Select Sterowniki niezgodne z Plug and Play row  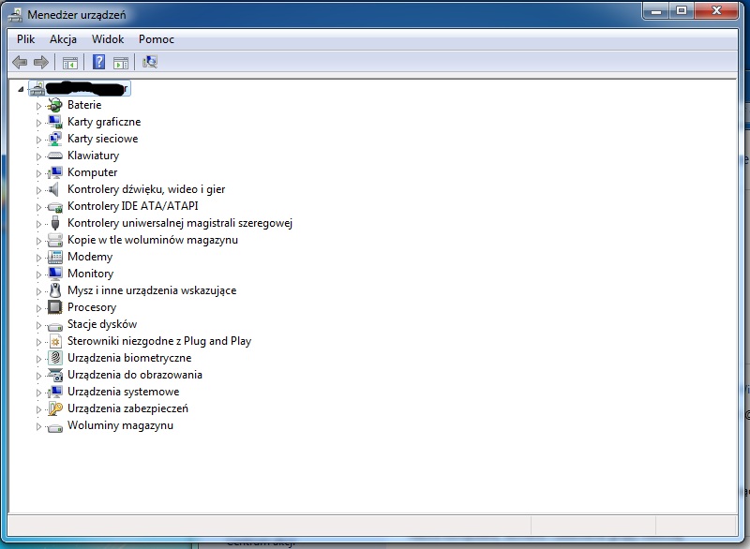(x=159, y=341)
